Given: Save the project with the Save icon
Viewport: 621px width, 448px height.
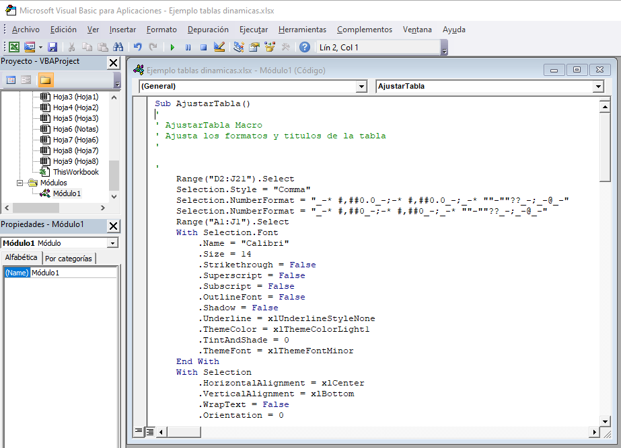Looking at the screenshot, I should 53,47.
